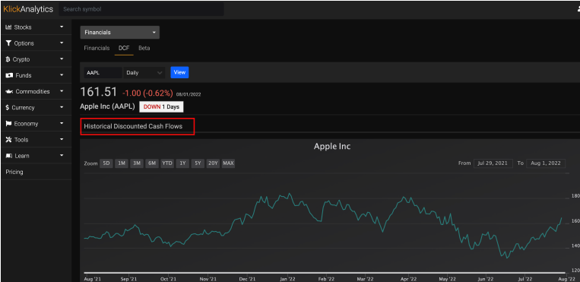Set chart zoom to 6M
Viewport: 580px width, 282px height.
pos(152,163)
